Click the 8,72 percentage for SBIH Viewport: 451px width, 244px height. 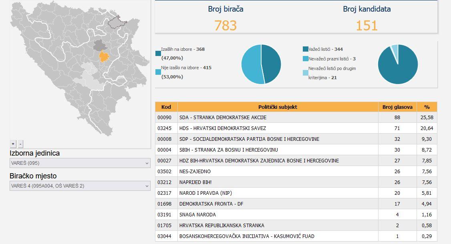[x=427, y=150]
